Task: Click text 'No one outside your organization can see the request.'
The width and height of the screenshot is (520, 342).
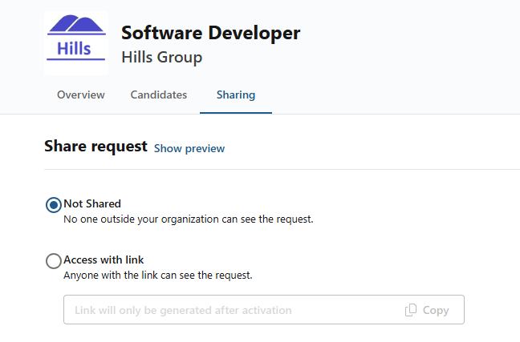Action: 189,219
